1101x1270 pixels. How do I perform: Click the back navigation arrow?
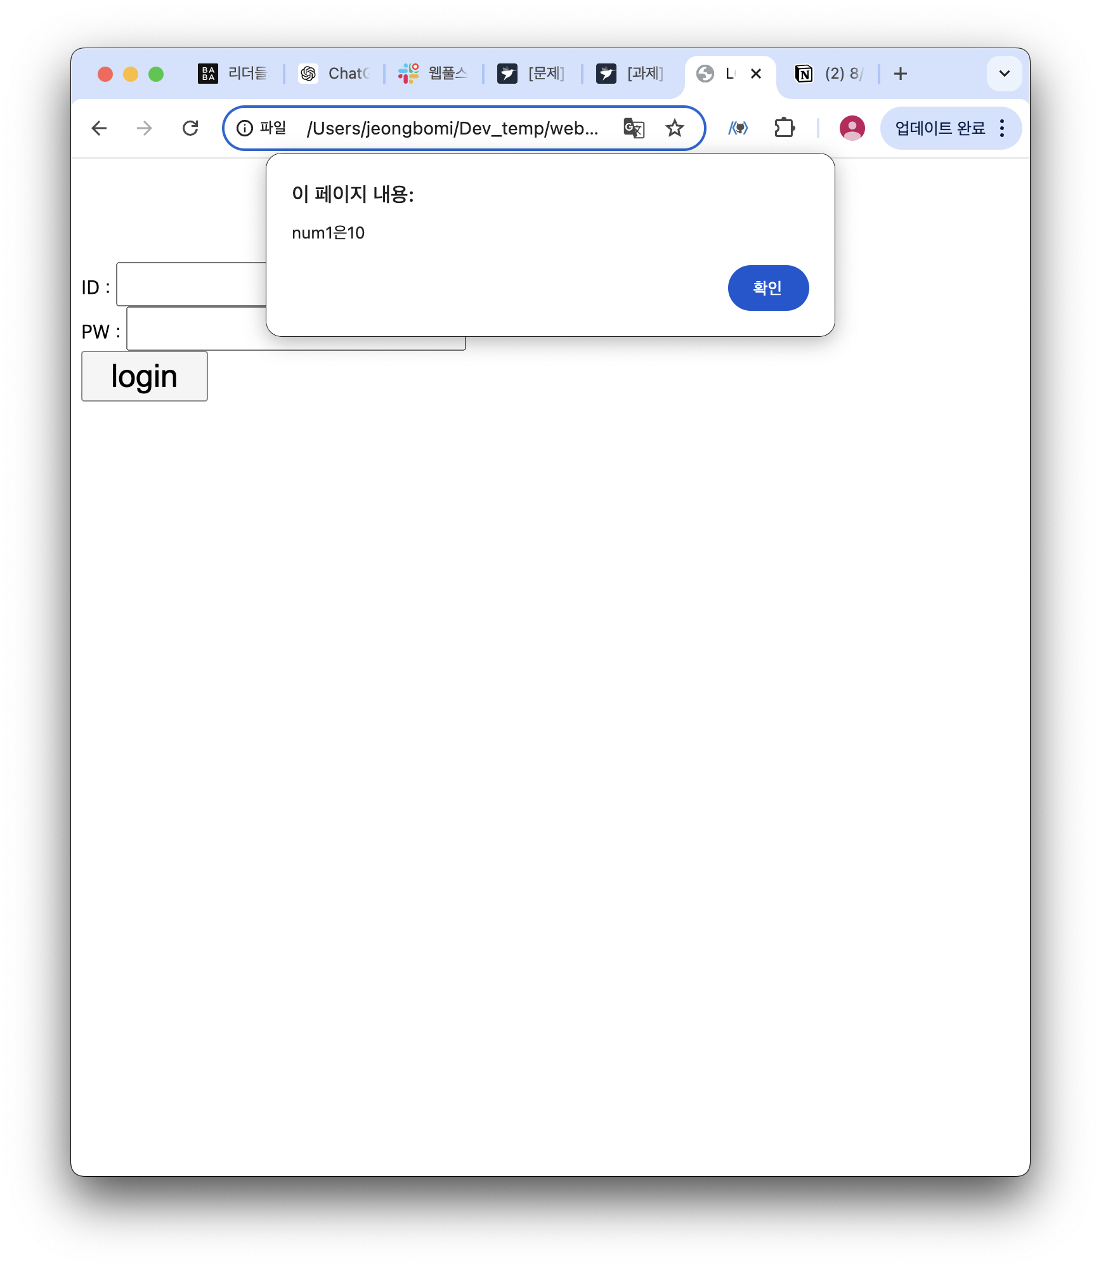[99, 128]
